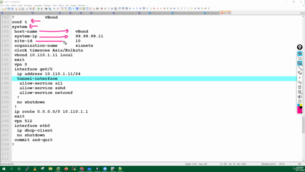Click the vertical scrollbar thumb
305x172 pixels.
point(303,125)
